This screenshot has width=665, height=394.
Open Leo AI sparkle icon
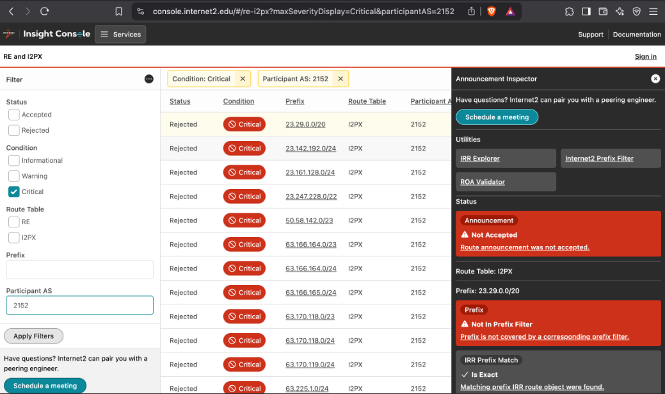(620, 12)
